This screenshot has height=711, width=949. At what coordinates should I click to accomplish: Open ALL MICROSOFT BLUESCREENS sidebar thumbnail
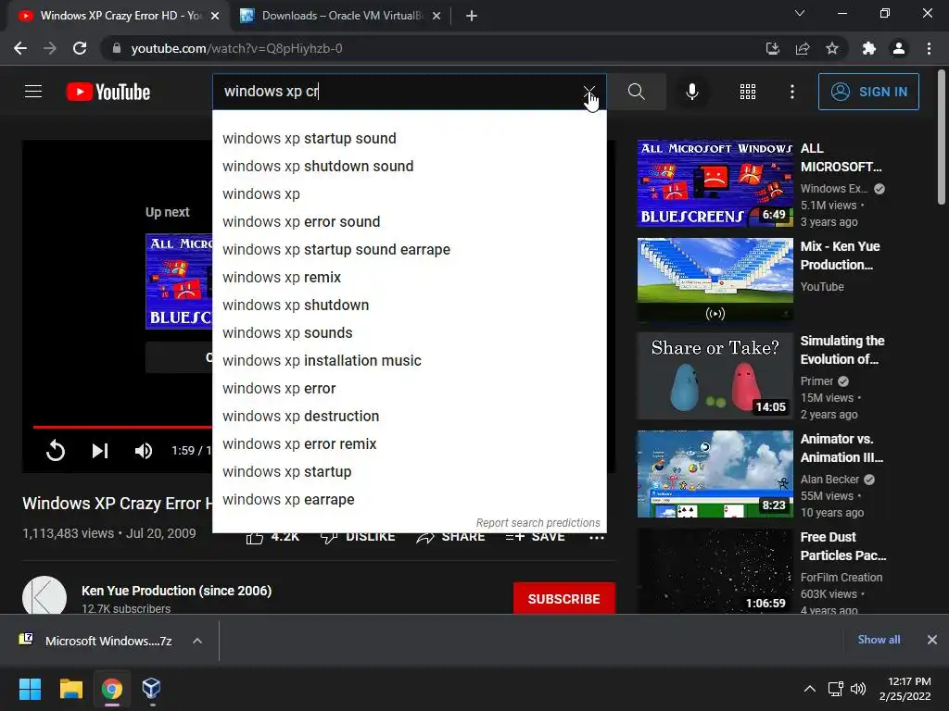tap(715, 183)
